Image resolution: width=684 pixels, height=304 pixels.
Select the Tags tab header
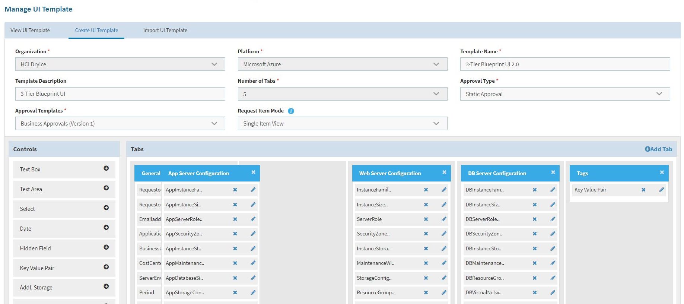(x=582, y=173)
